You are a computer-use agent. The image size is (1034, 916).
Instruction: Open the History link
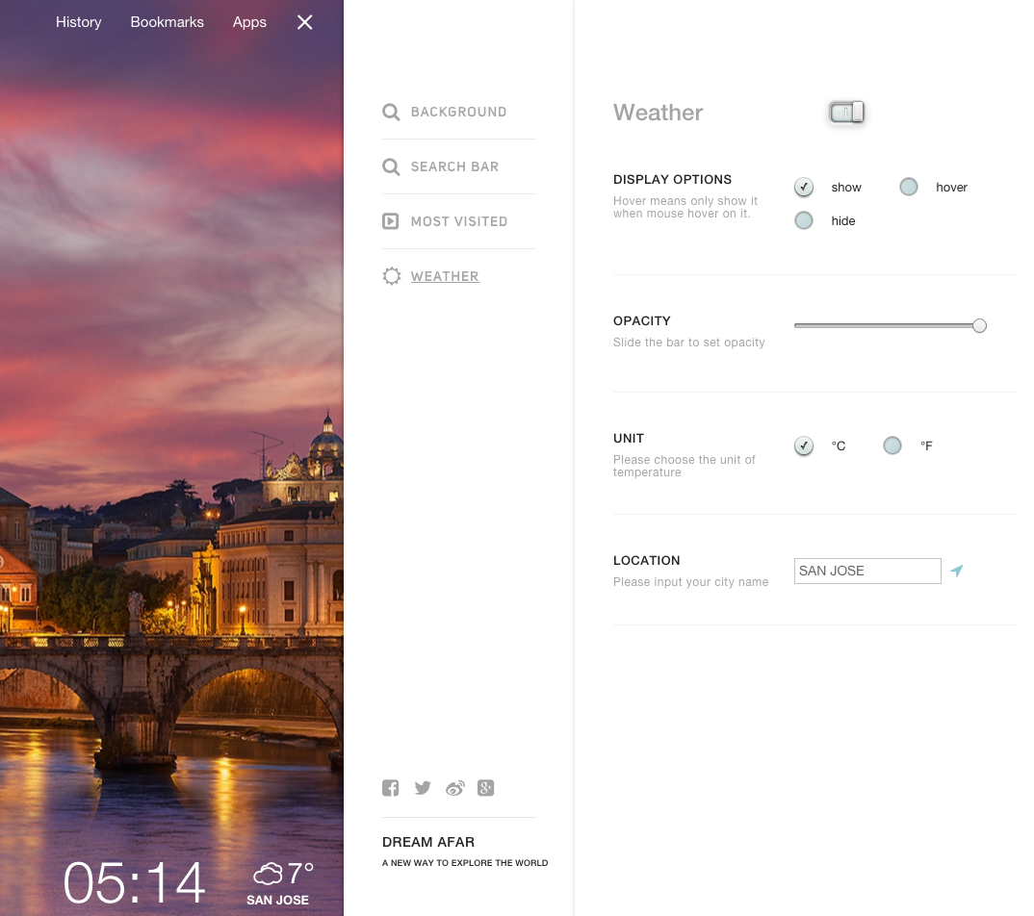click(x=79, y=22)
